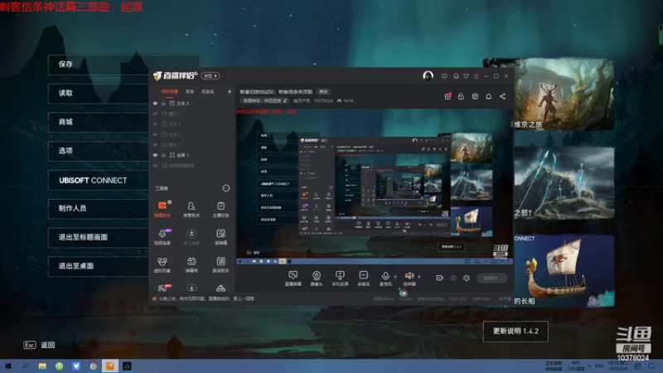663x373 pixels.
Task: Open the 读弹幕 tool
Action: pyautogui.click(x=220, y=237)
